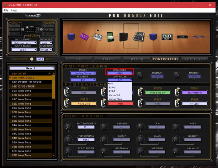Viewport: 218px width, 168px height.
Task: Choose EXP-2 in controller list
Action: pyautogui.click(x=120, y=91)
